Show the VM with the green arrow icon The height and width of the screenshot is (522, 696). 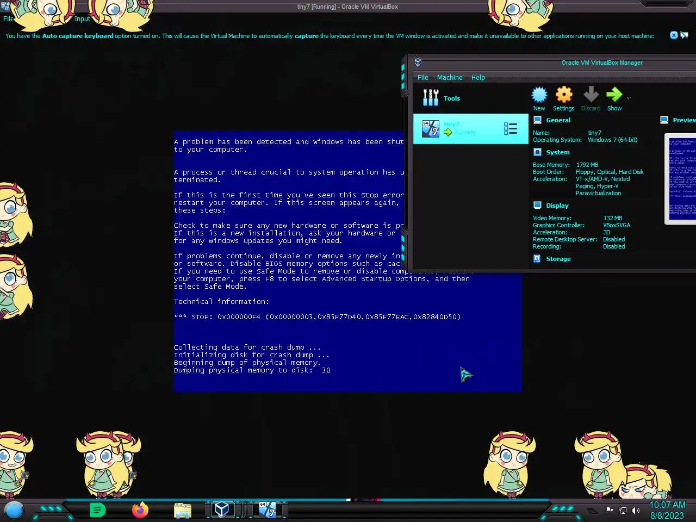point(614,95)
